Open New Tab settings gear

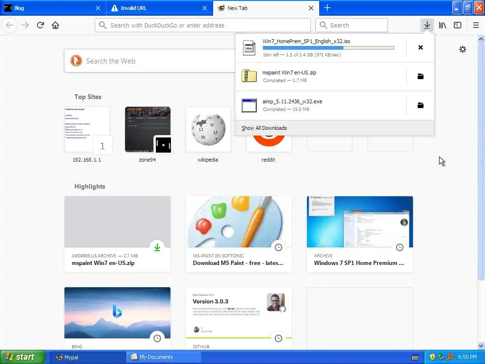(x=462, y=49)
